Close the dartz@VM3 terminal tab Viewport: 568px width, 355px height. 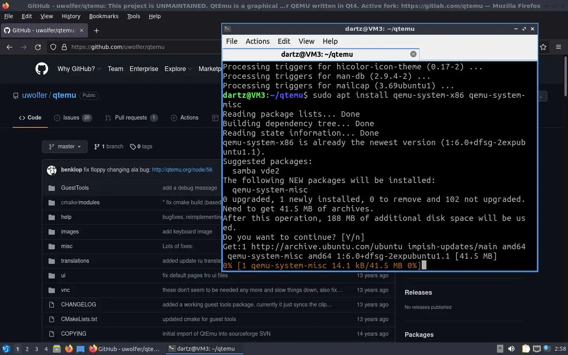tap(413, 54)
